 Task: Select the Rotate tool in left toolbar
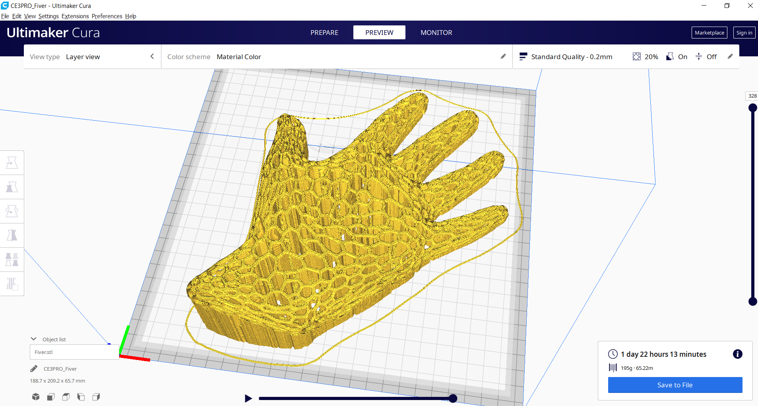tap(12, 211)
